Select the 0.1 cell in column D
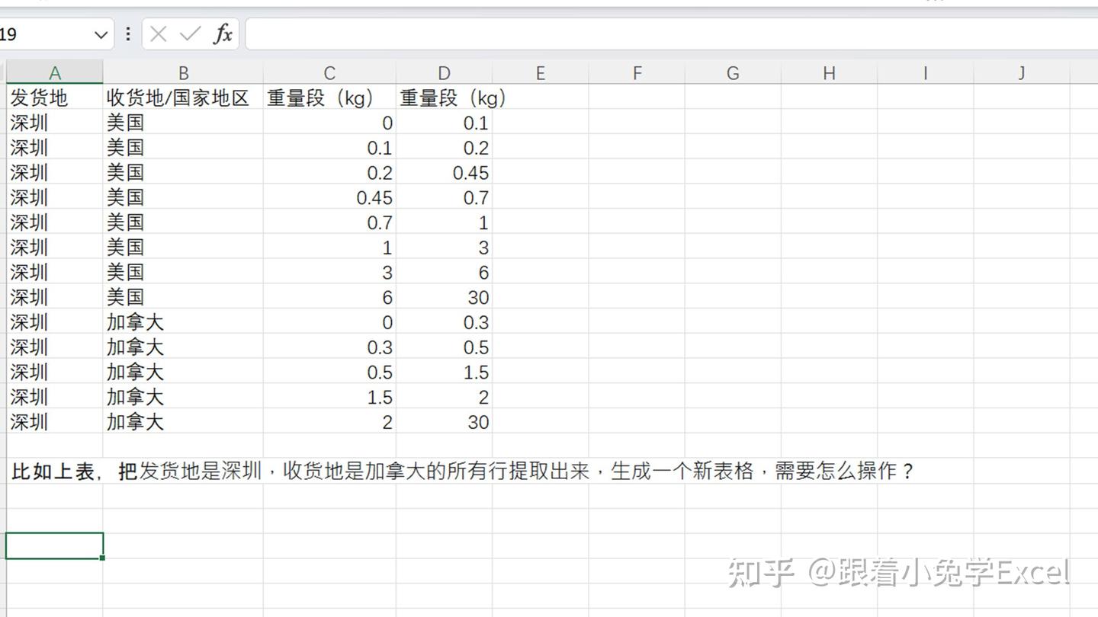Image resolution: width=1098 pixels, height=617 pixels. [x=444, y=123]
